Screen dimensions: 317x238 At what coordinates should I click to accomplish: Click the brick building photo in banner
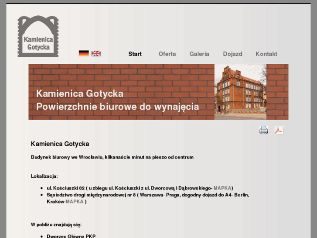[240, 92]
